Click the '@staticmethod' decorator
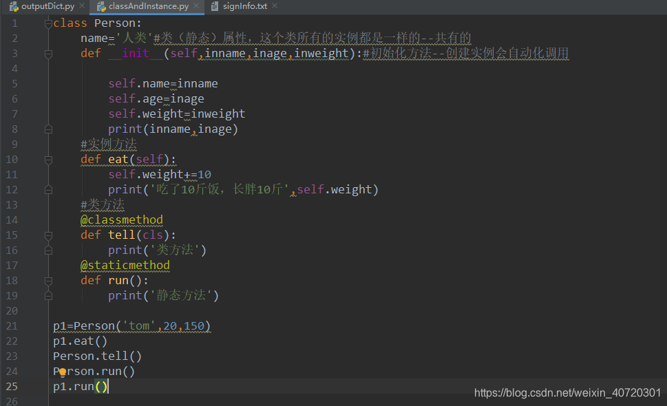667x406 pixels. (125, 266)
